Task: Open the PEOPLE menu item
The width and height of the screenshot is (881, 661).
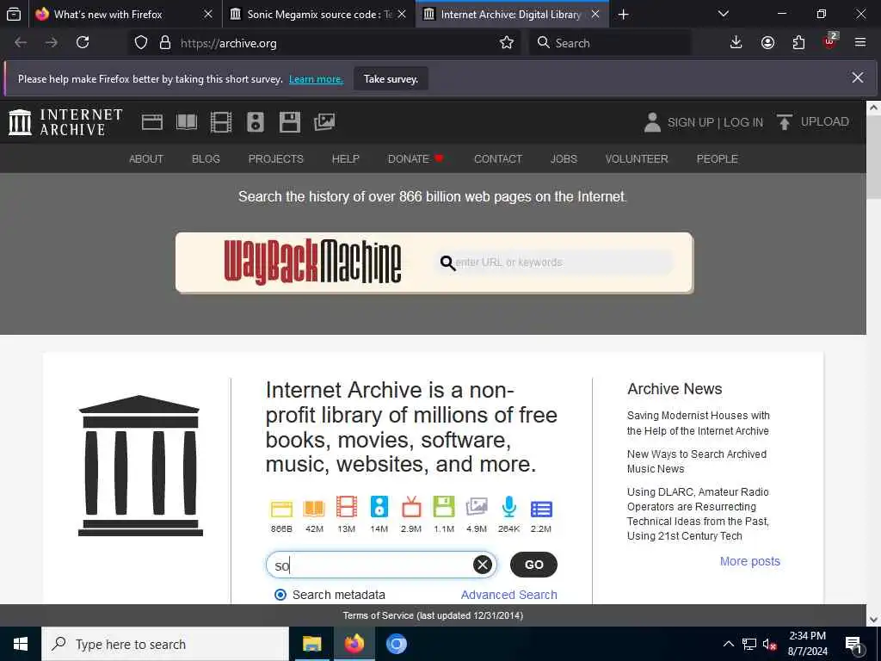Action: click(x=717, y=159)
